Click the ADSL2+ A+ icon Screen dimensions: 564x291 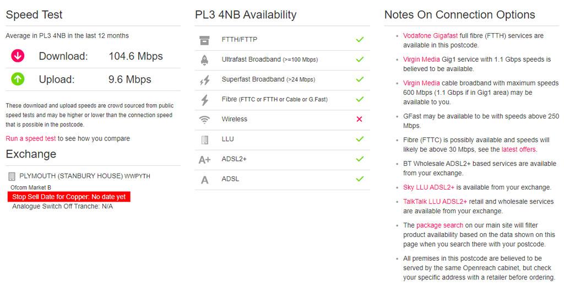coord(204,159)
